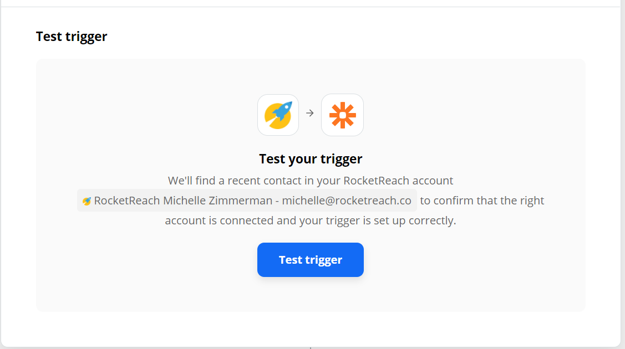Click the RocketReach rocket app icon
This screenshot has height=349, width=625.
pyautogui.click(x=278, y=115)
